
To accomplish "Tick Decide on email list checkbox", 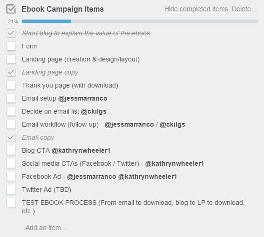I will (x=11, y=111).
